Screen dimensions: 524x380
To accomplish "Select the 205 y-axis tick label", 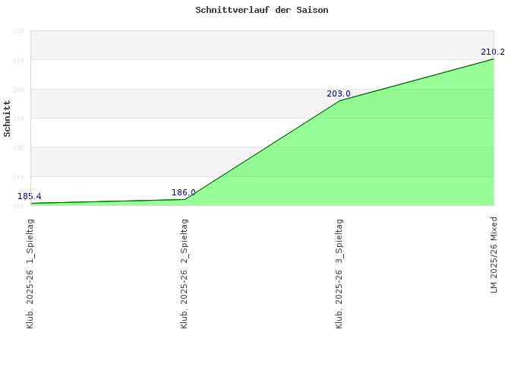I will [18, 90].
